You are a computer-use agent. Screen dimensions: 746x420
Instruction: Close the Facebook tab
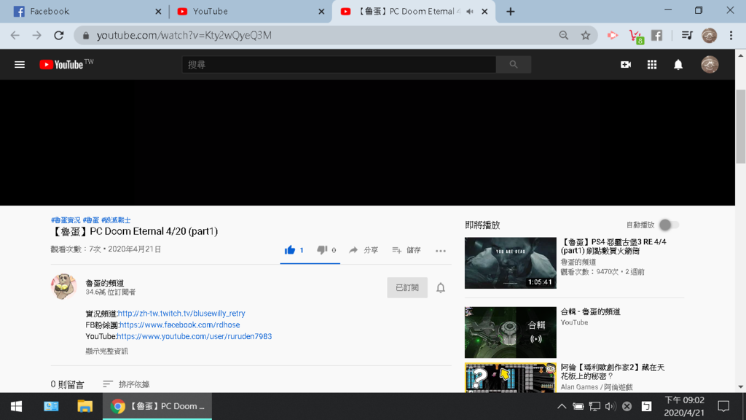(x=158, y=12)
